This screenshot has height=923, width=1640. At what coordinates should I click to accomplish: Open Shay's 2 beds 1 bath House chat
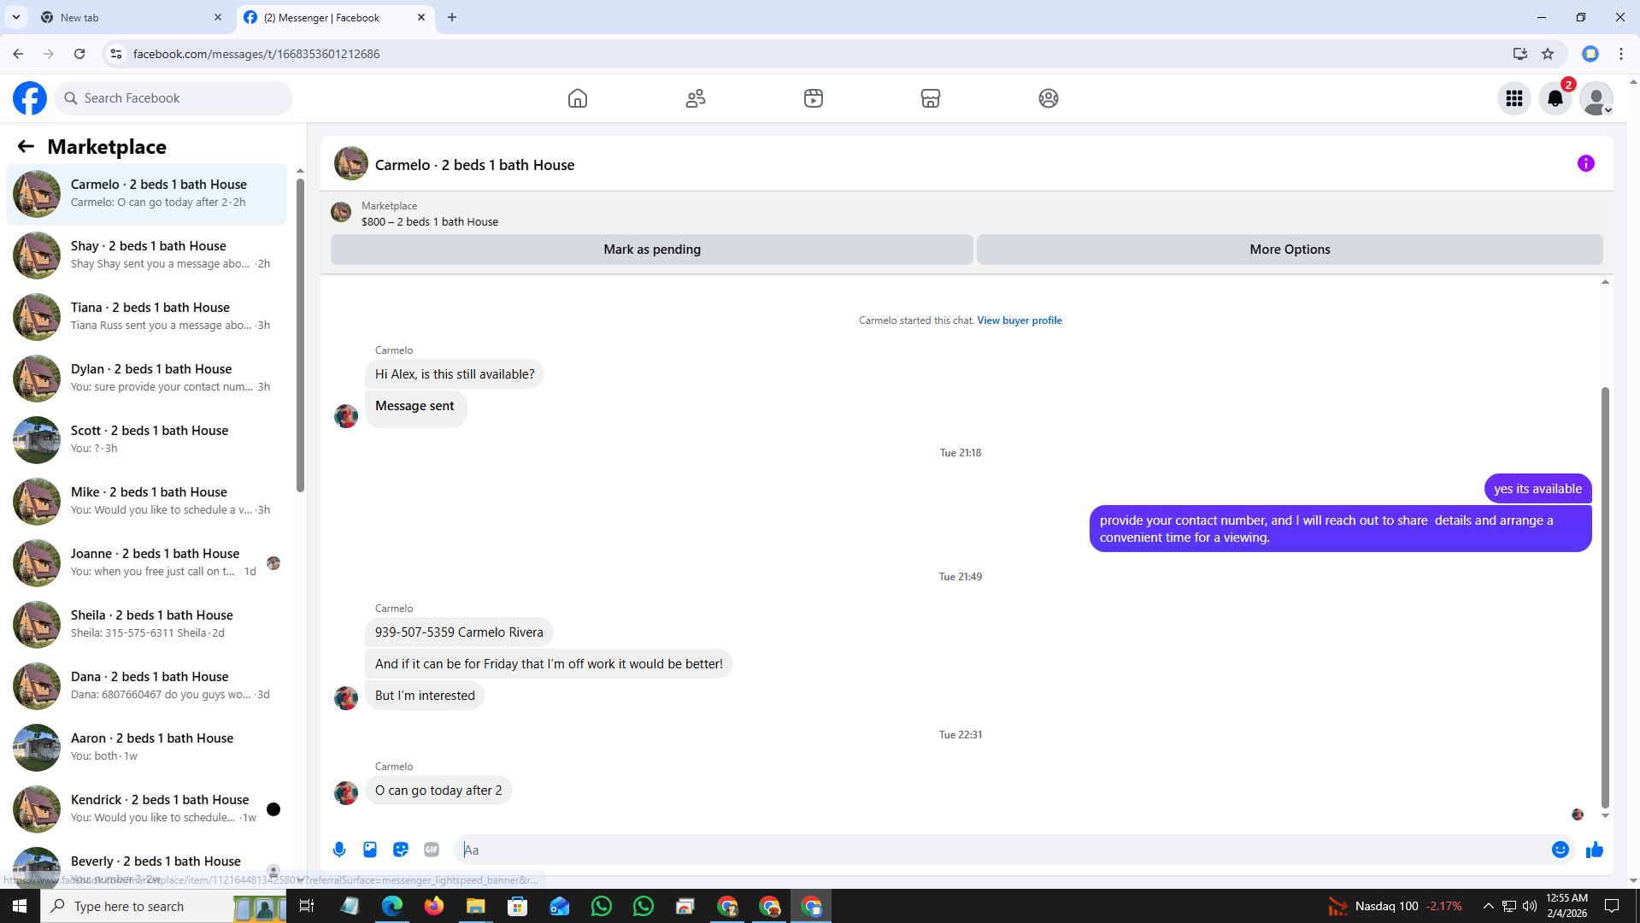pyautogui.click(x=147, y=255)
